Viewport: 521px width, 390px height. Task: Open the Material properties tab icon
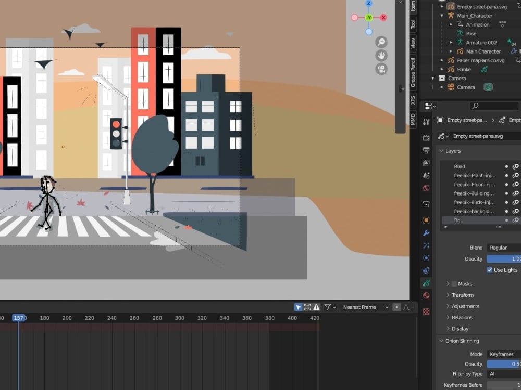click(426, 295)
